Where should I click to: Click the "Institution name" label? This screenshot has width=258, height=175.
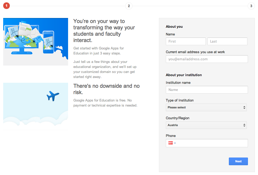[178, 83]
